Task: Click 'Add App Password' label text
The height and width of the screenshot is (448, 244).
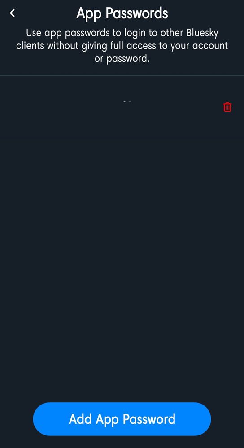Action: pyautogui.click(x=122, y=419)
